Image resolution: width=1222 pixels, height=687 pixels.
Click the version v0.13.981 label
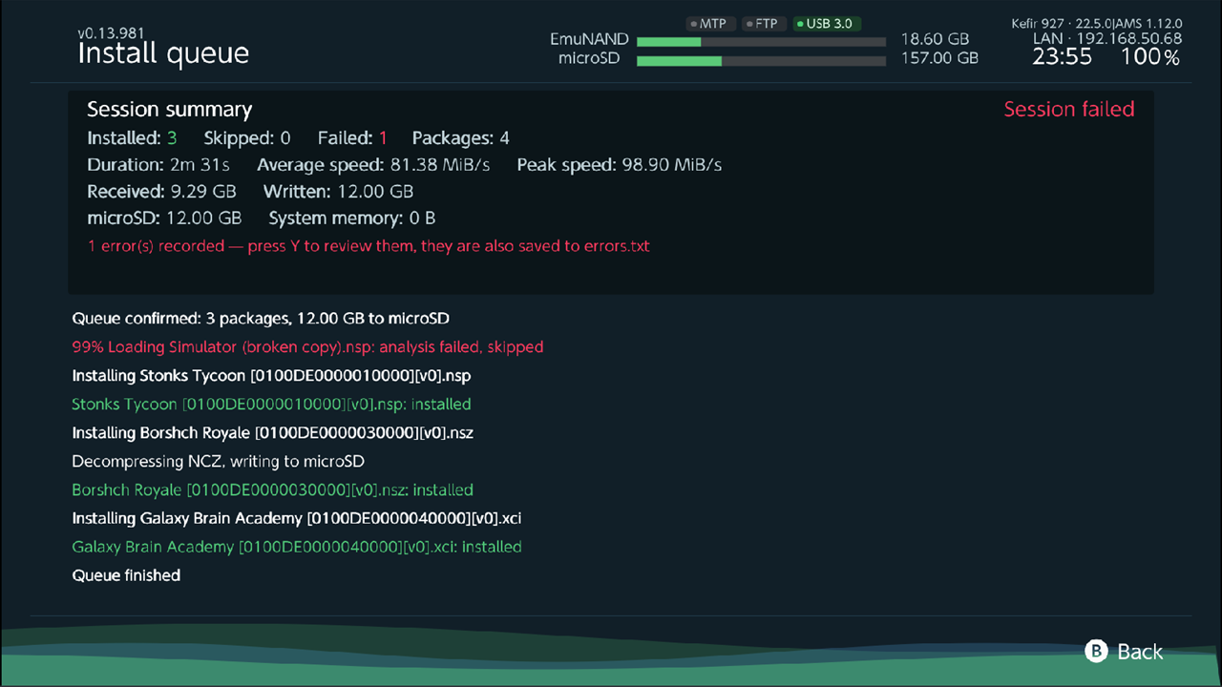click(x=113, y=33)
